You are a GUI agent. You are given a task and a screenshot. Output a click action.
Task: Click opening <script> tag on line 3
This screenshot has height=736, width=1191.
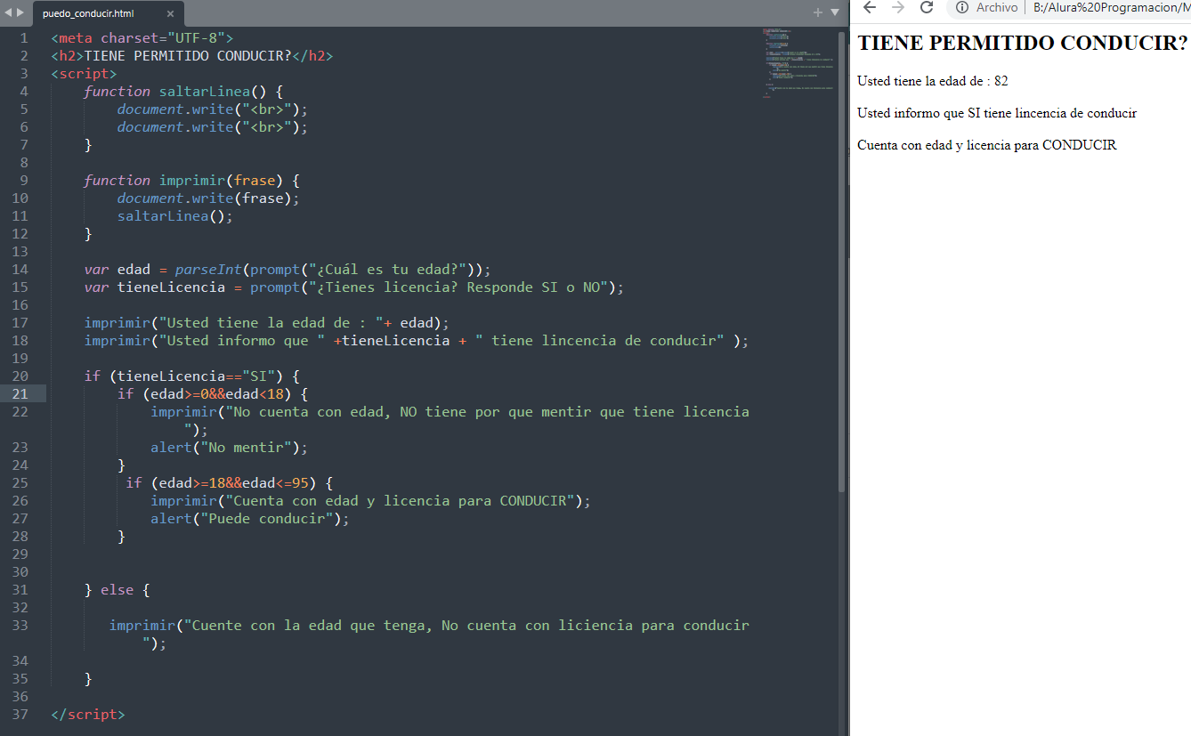pos(84,73)
